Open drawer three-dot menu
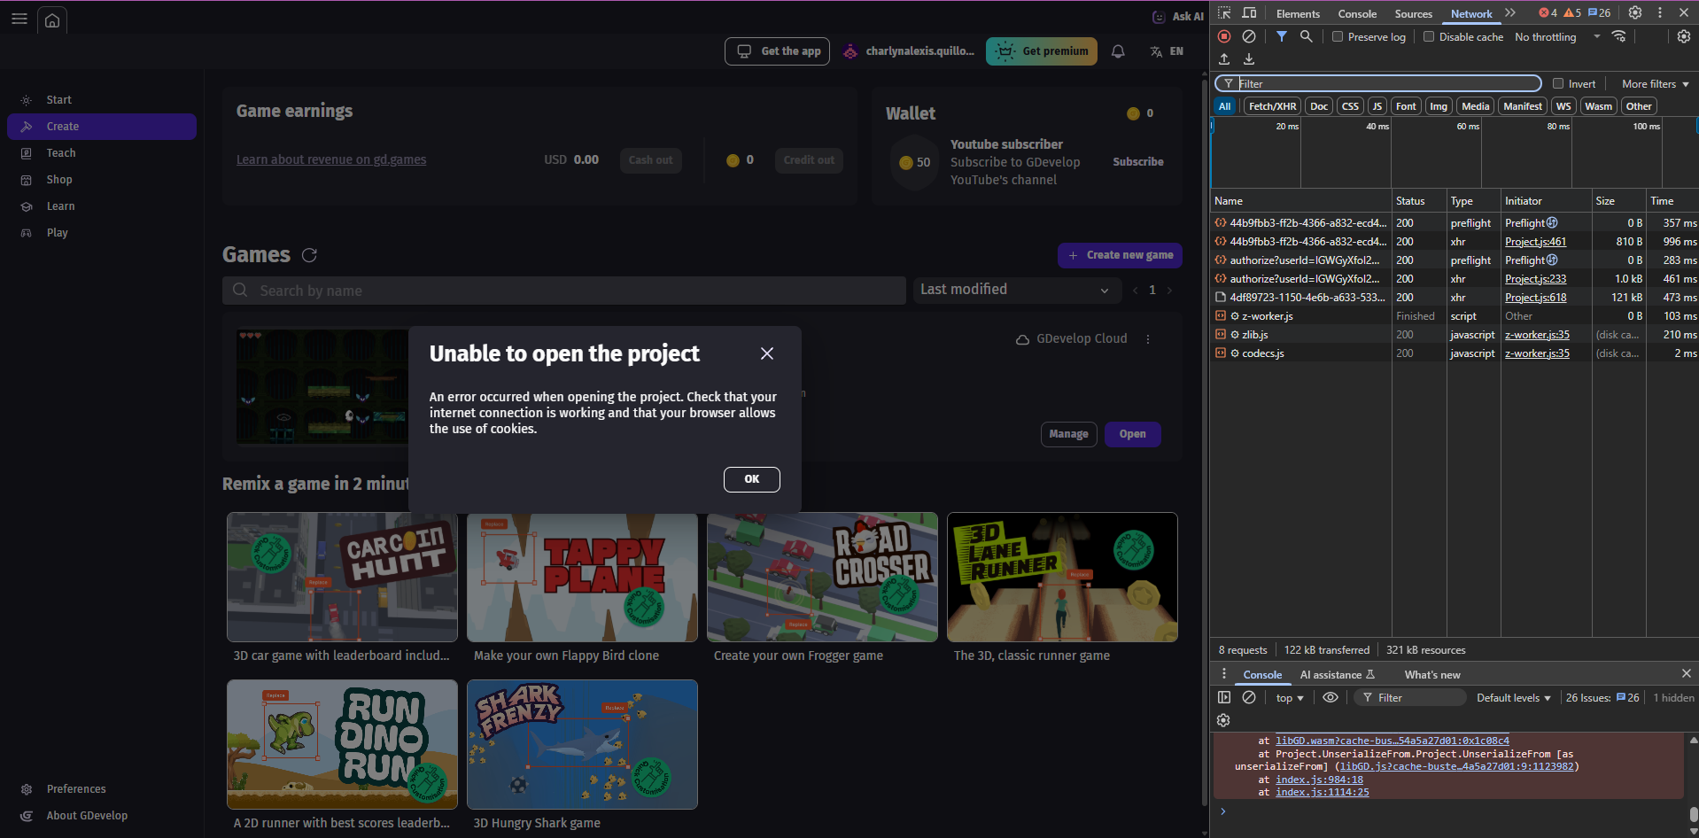The height and width of the screenshot is (838, 1699). tap(1224, 673)
